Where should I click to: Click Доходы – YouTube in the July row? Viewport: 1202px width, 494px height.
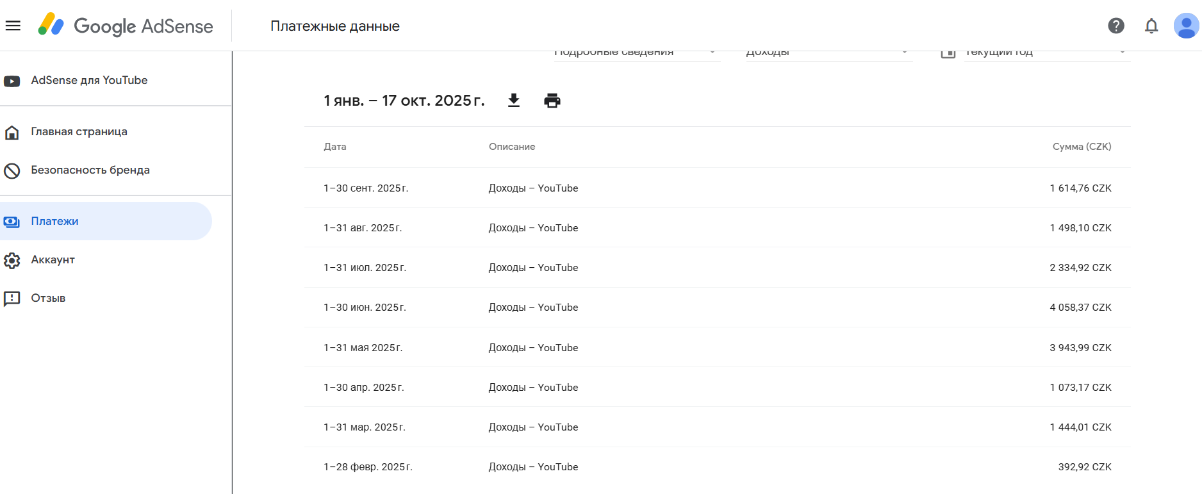[533, 268]
